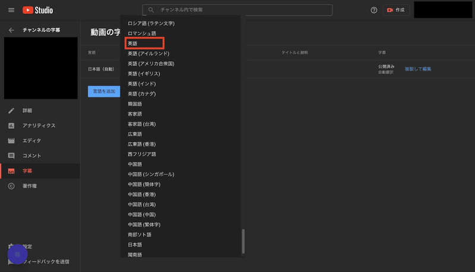
Task: Click the 作成 create button
Action: 396,10
